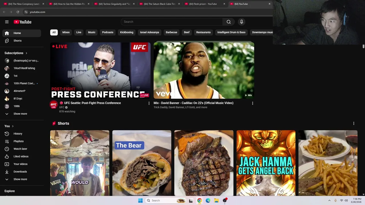
Task: Select the Music filter chip
Action: click(92, 32)
